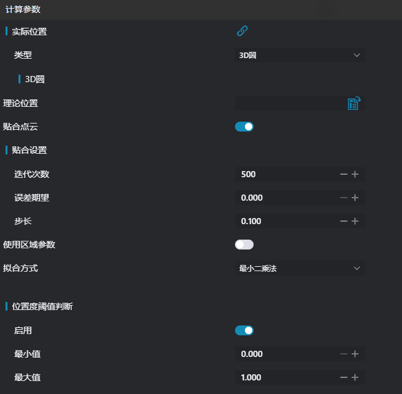Viewport: 402px width, 394px height.
Task: Click the import icon in 理论位置 field
Action: click(354, 103)
